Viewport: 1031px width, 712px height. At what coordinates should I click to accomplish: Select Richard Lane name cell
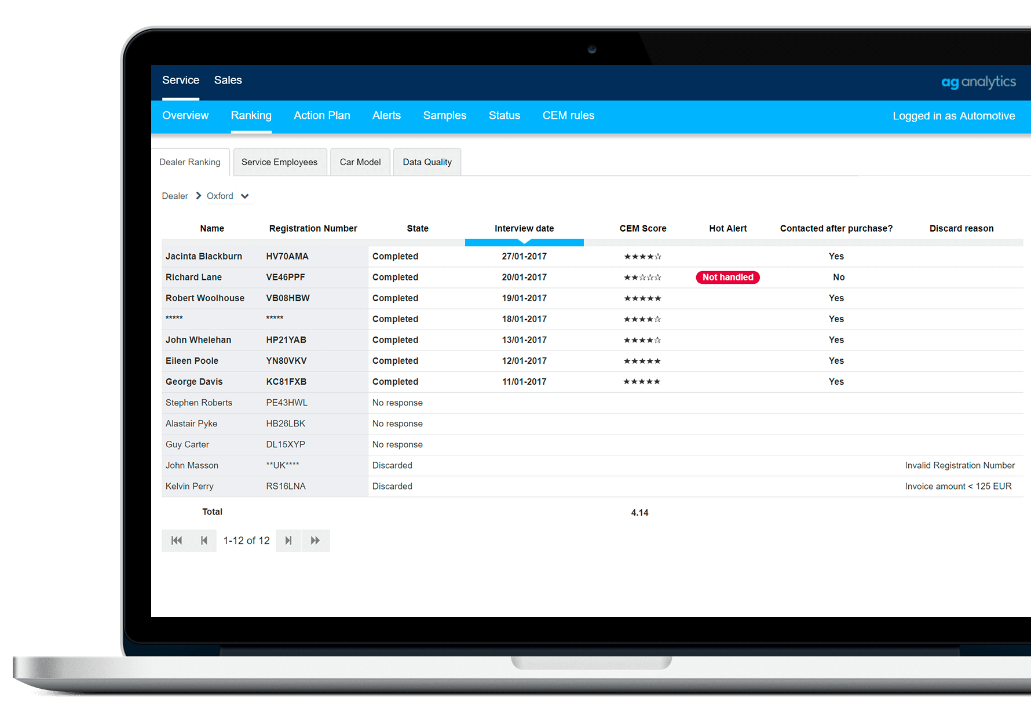(193, 277)
